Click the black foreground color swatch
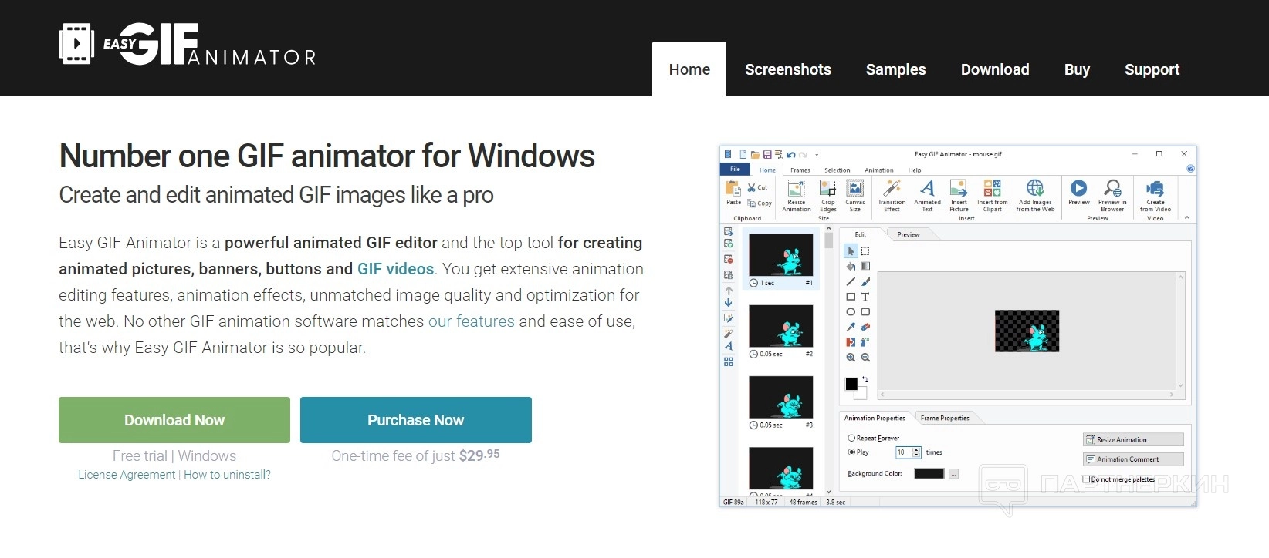Viewport: 1269px width, 558px height. [851, 383]
